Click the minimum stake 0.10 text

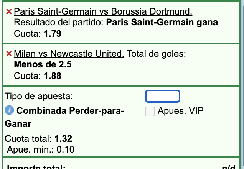coord(66,149)
